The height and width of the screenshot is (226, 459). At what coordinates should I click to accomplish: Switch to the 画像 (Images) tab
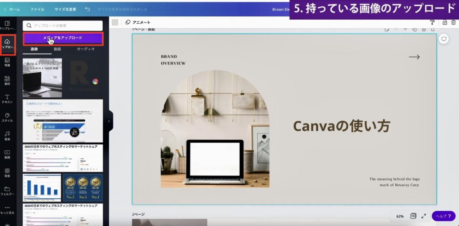point(34,49)
